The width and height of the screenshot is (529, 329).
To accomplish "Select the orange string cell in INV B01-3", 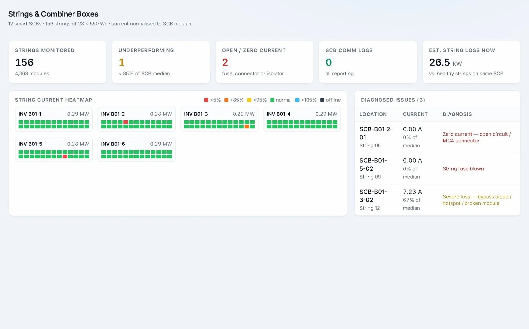I will coord(247,127).
